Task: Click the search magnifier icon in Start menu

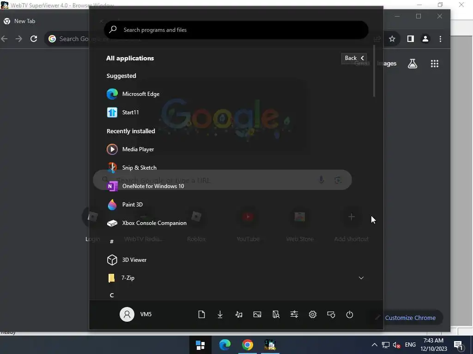Action: point(113,29)
